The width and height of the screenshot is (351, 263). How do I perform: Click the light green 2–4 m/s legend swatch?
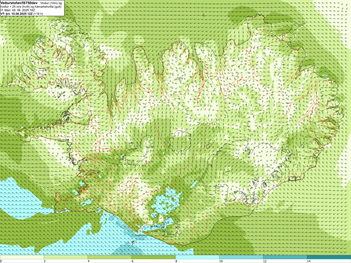coord(66,257)
